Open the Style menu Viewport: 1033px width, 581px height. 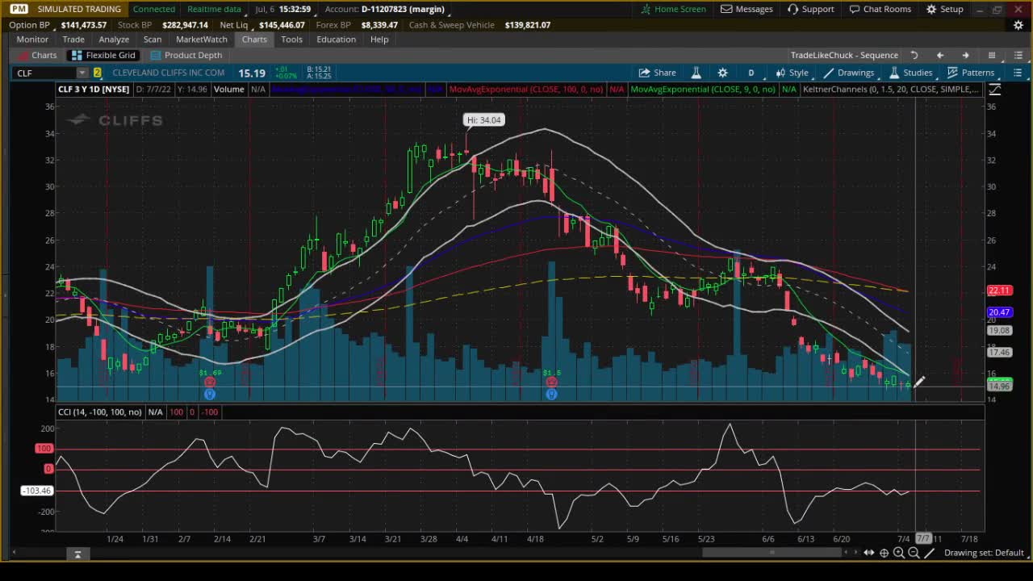(x=792, y=73)
